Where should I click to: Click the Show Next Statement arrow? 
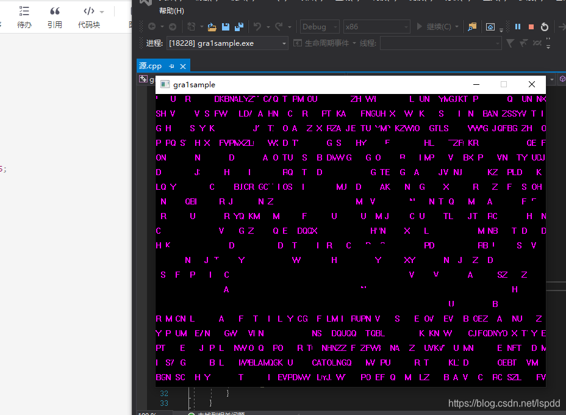pyautogui.click(x=562, y=27)
